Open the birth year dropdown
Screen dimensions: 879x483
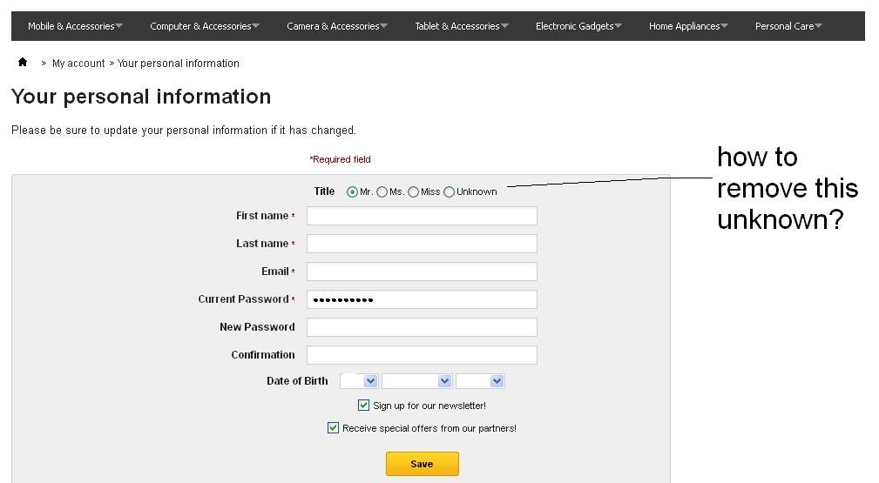[x=480, y=381]
